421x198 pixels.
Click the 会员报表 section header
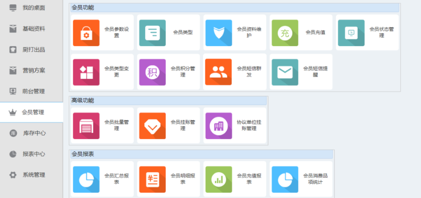pos(202,154)
